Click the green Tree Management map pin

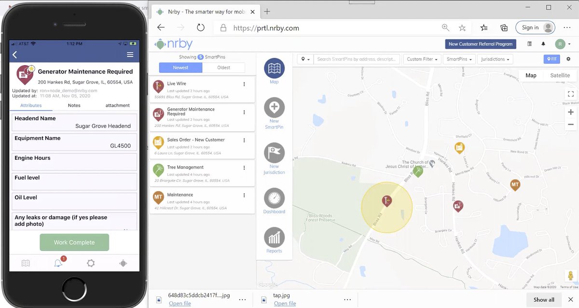point(418,171)
